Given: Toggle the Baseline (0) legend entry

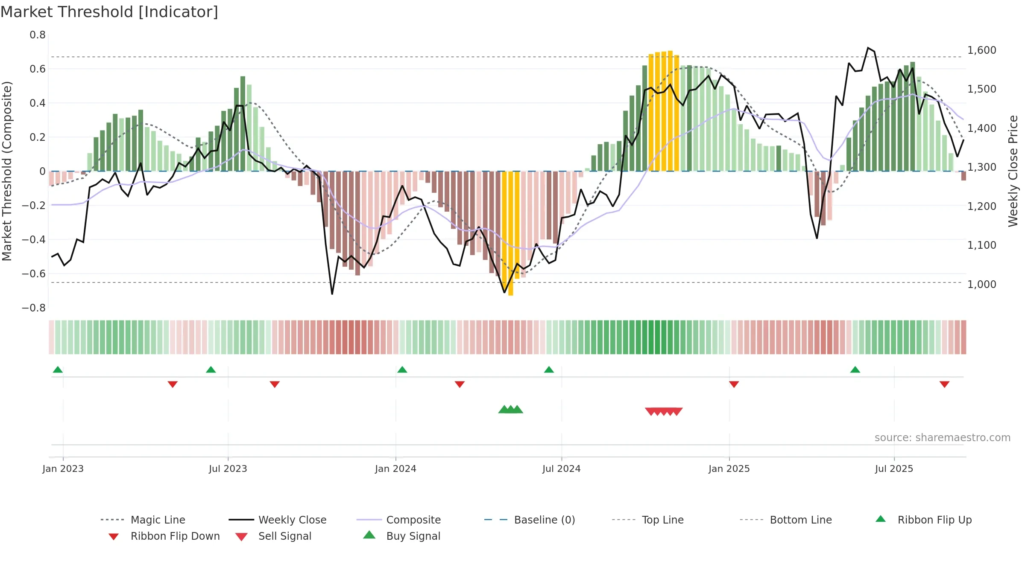Looking at the screenshot, I should tap(530, 520).
